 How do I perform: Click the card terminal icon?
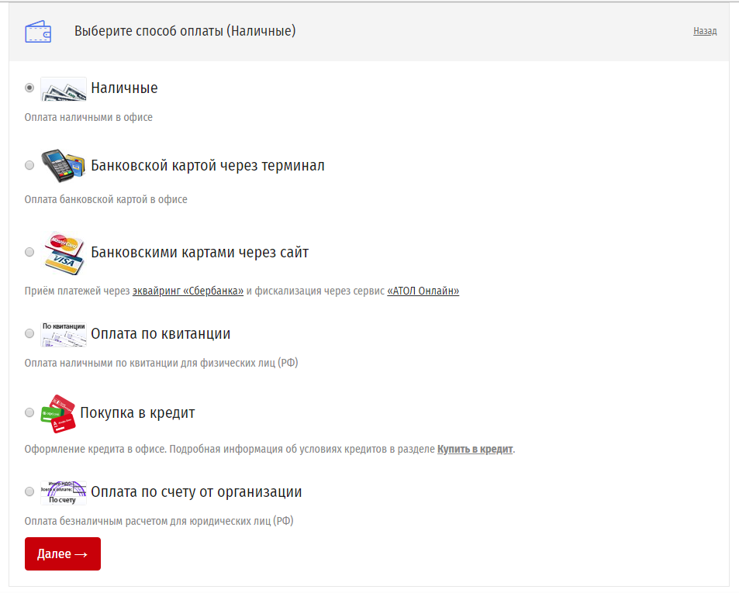[63, 165]
